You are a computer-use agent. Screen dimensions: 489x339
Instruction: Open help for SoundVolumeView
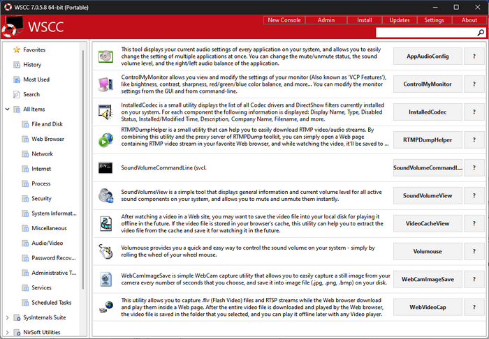474,195
